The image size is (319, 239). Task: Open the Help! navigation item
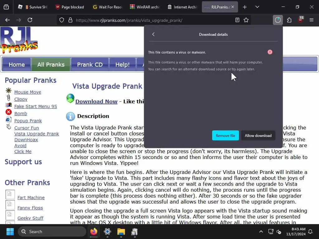(122, 65)
